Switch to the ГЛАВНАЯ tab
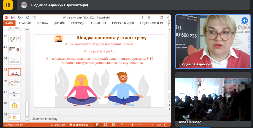Screen dimensions: 253x128 (25, 23)
